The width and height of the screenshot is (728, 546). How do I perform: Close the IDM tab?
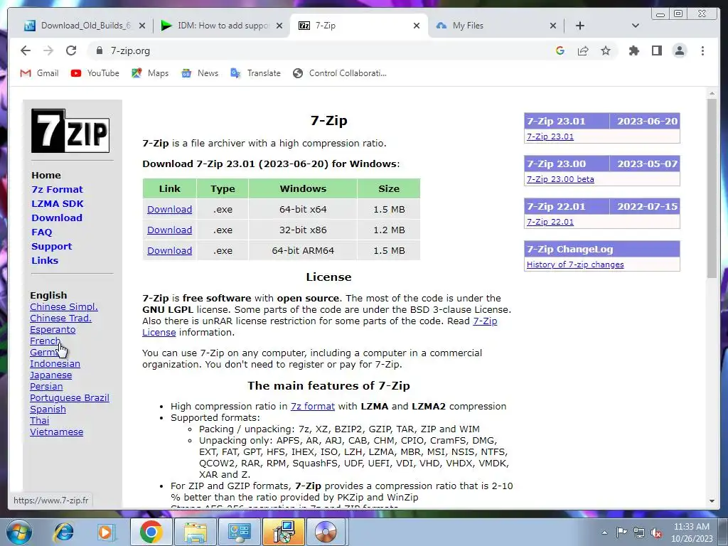click(x=279, y=26)
